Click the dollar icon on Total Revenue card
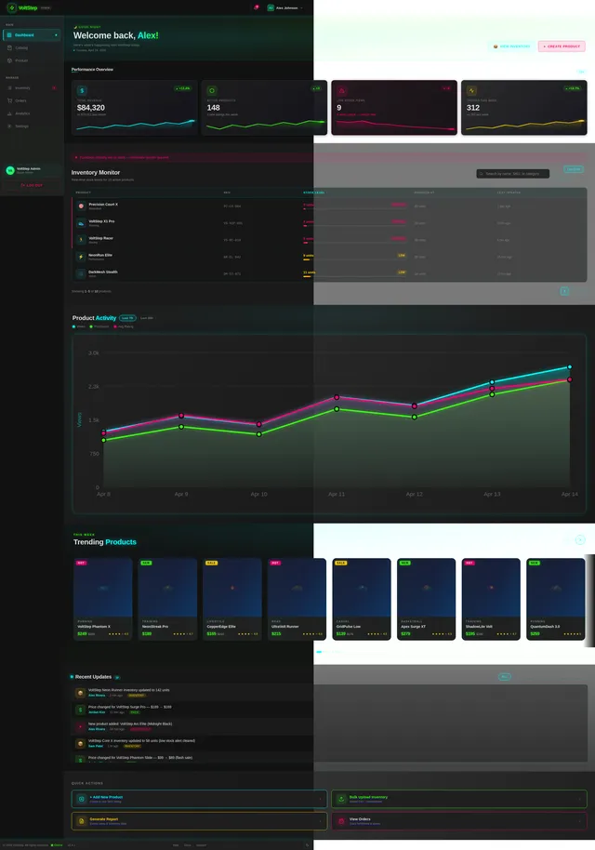The width and height of the screenshot is (595, 850). coord(82,90)
